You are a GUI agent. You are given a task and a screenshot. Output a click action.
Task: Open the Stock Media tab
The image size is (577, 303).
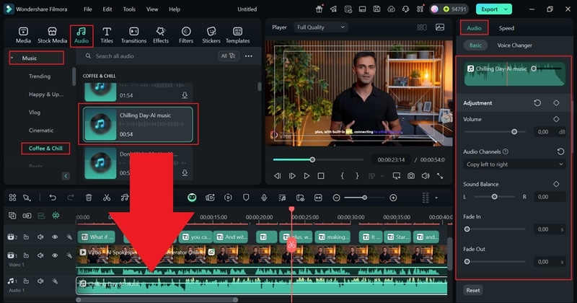[x=52, y=35]
